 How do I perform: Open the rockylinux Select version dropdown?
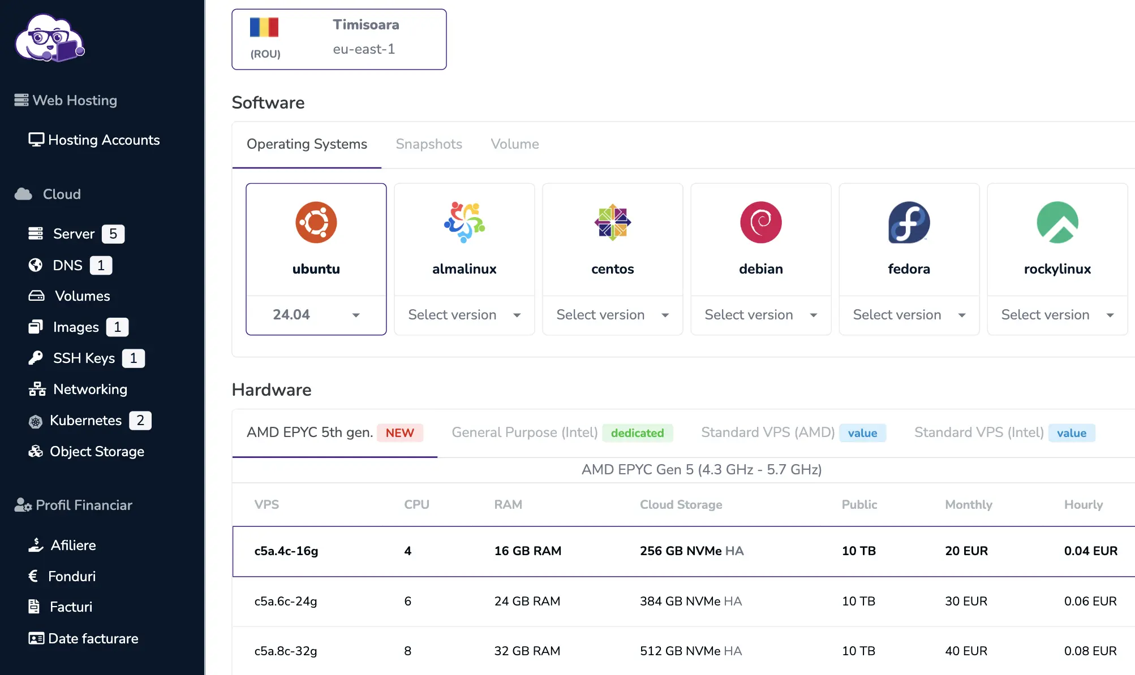click(1057, 315)
